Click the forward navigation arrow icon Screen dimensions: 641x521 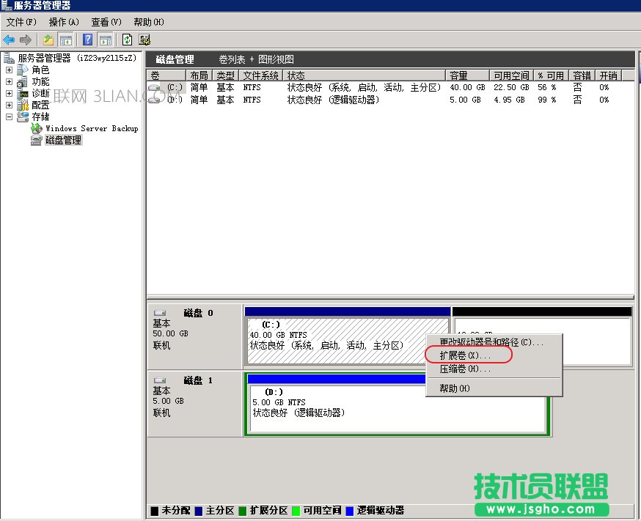pyautogui.click(x=24, y=40)
